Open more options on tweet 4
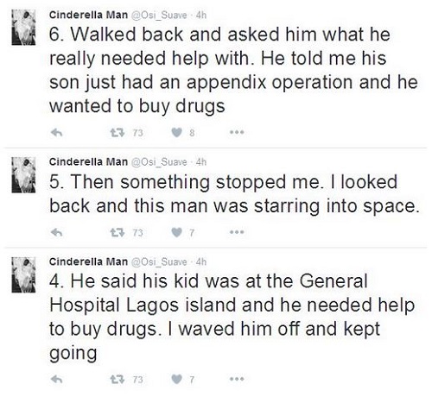This screenshot has height=397, width=432. click(x=237, y=379)
